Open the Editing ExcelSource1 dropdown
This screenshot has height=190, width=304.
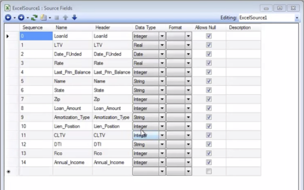(296, 18)
